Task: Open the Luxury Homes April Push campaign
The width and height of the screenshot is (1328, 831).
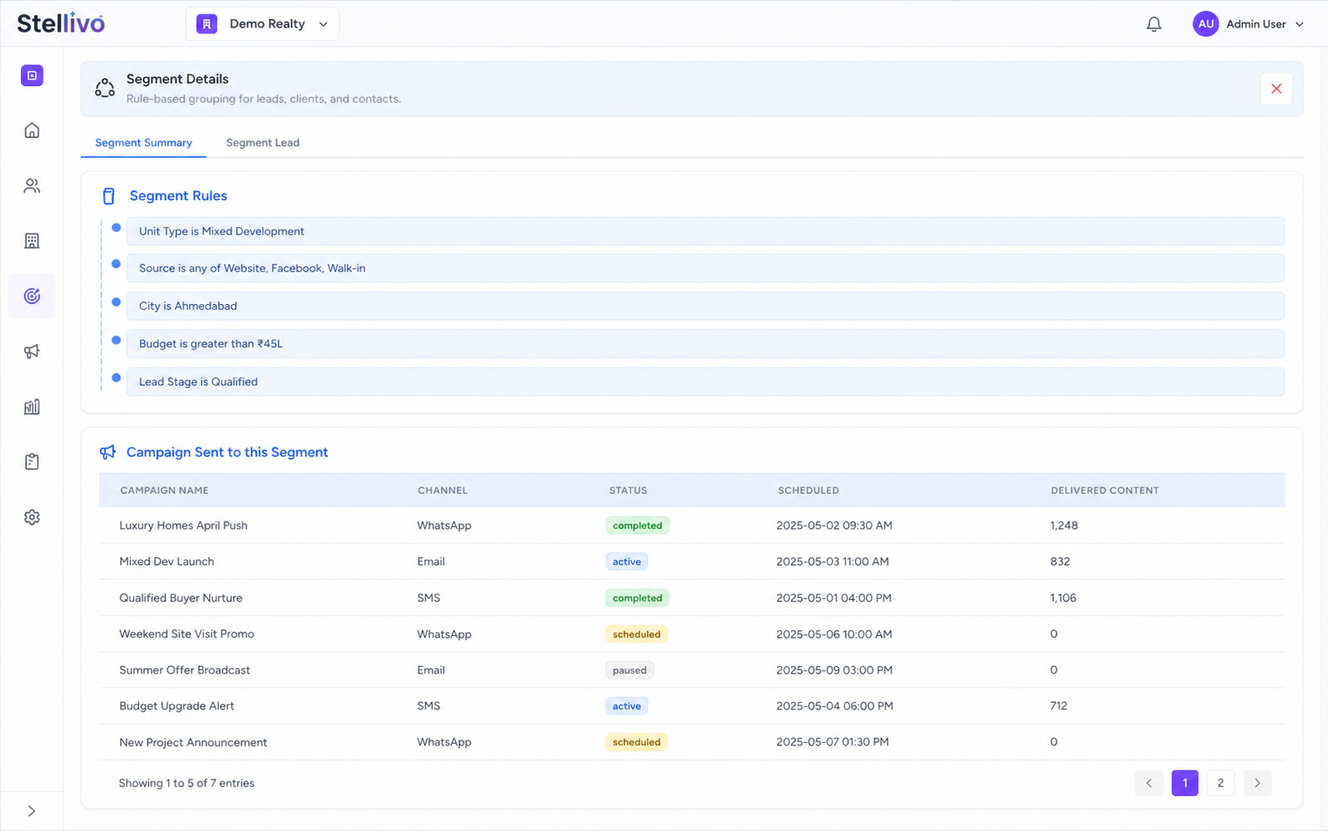Action: (x=183, y=526)
